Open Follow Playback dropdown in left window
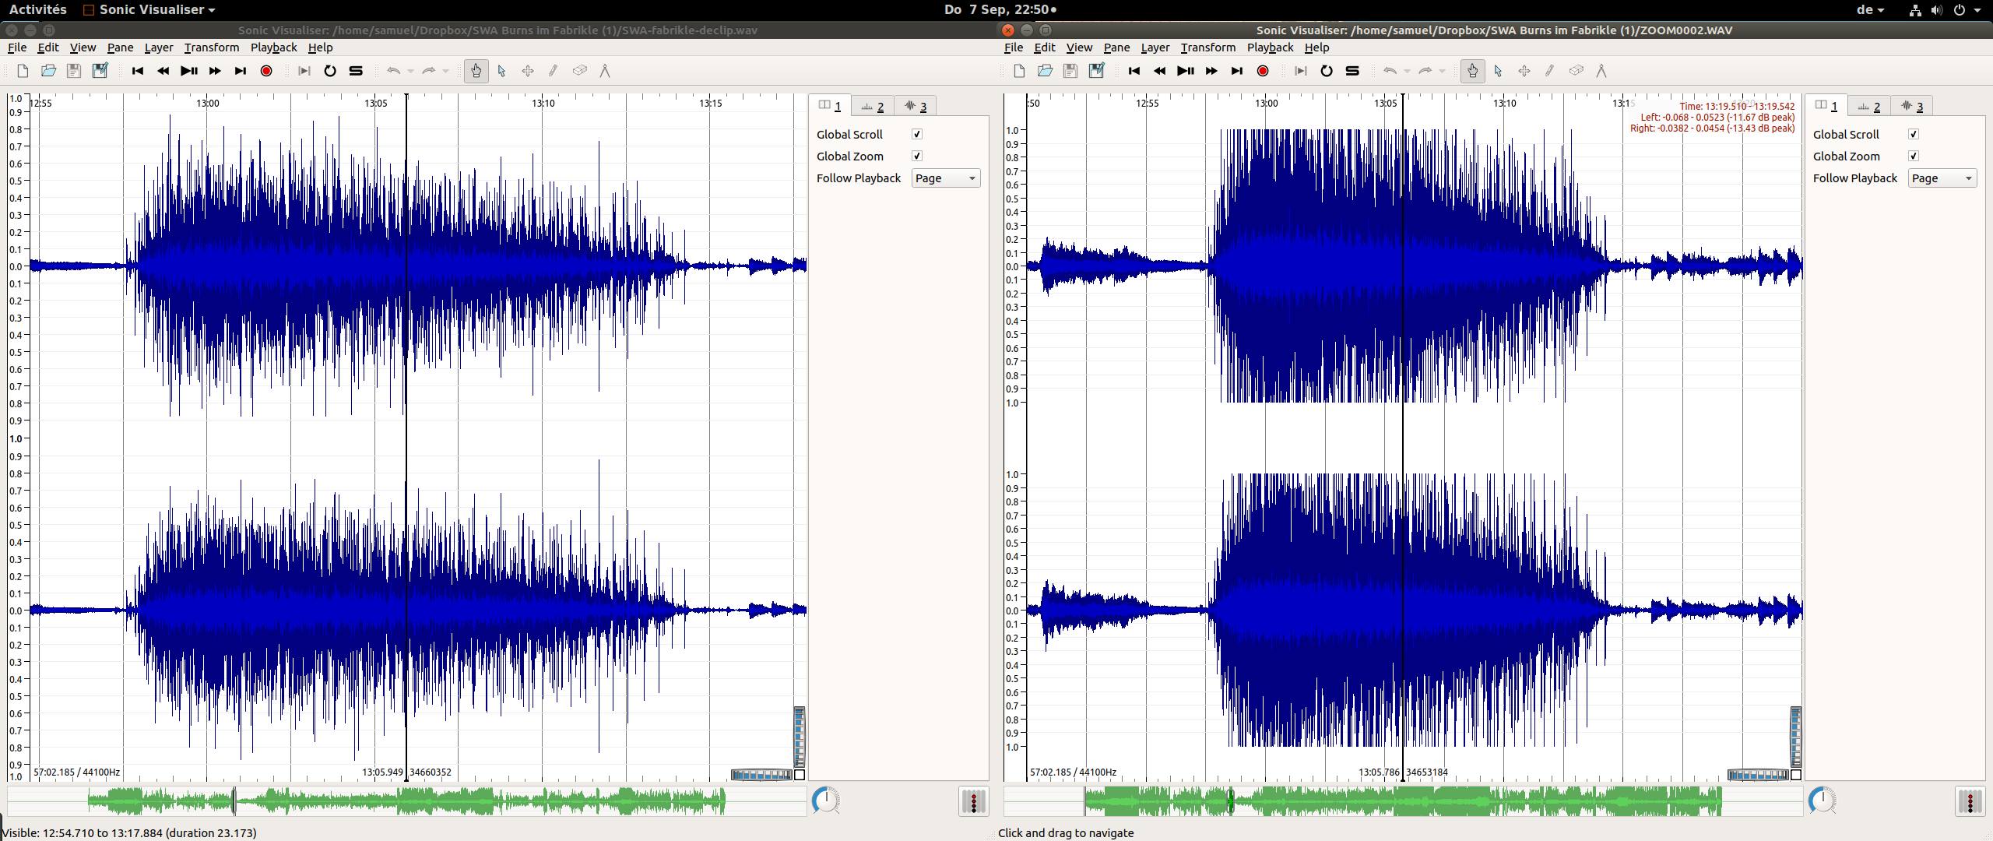 pos(945,178)
